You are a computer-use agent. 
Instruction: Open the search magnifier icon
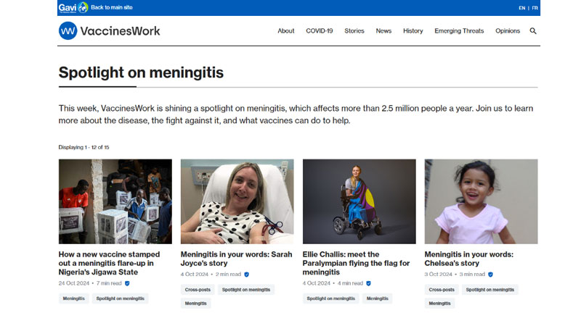533,31
